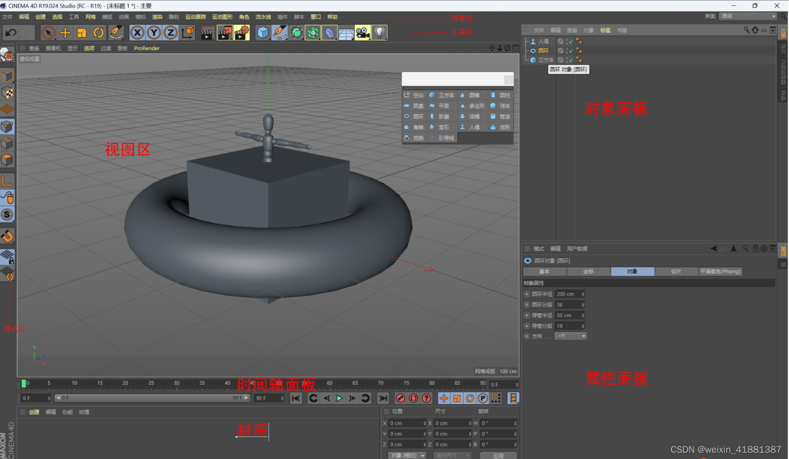
Task: Click the timeline play button
Action: point(339,398)
